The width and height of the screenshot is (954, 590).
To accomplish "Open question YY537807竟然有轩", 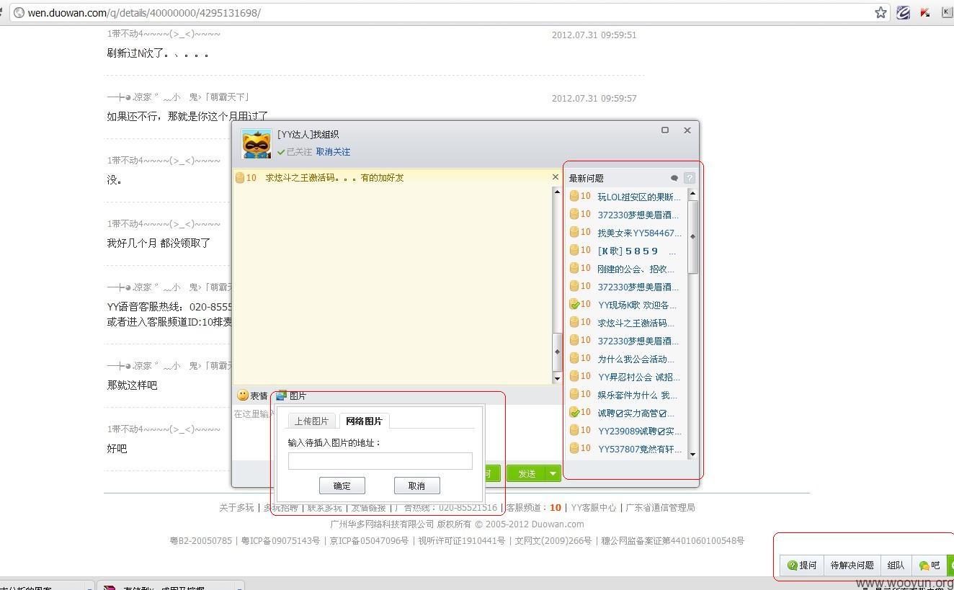I will pyautogui.click(x=639, y=449).
